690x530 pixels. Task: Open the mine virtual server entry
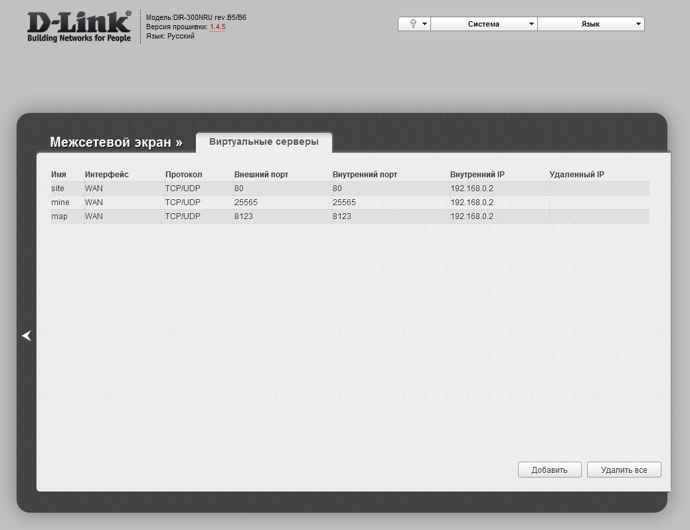pyautogui.click(x=60, y=203)
